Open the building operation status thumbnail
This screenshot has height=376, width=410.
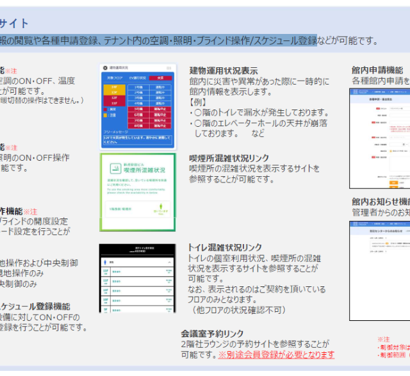[137, 105]
